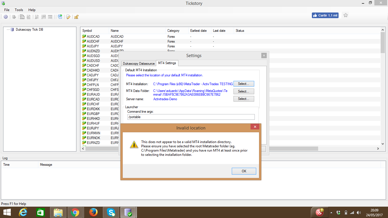
Task: Open Google Chrome from the taskbar
Action: tap(75, 212)
